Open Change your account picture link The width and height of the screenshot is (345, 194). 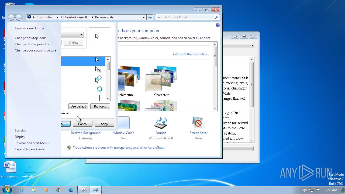(36, 50)
